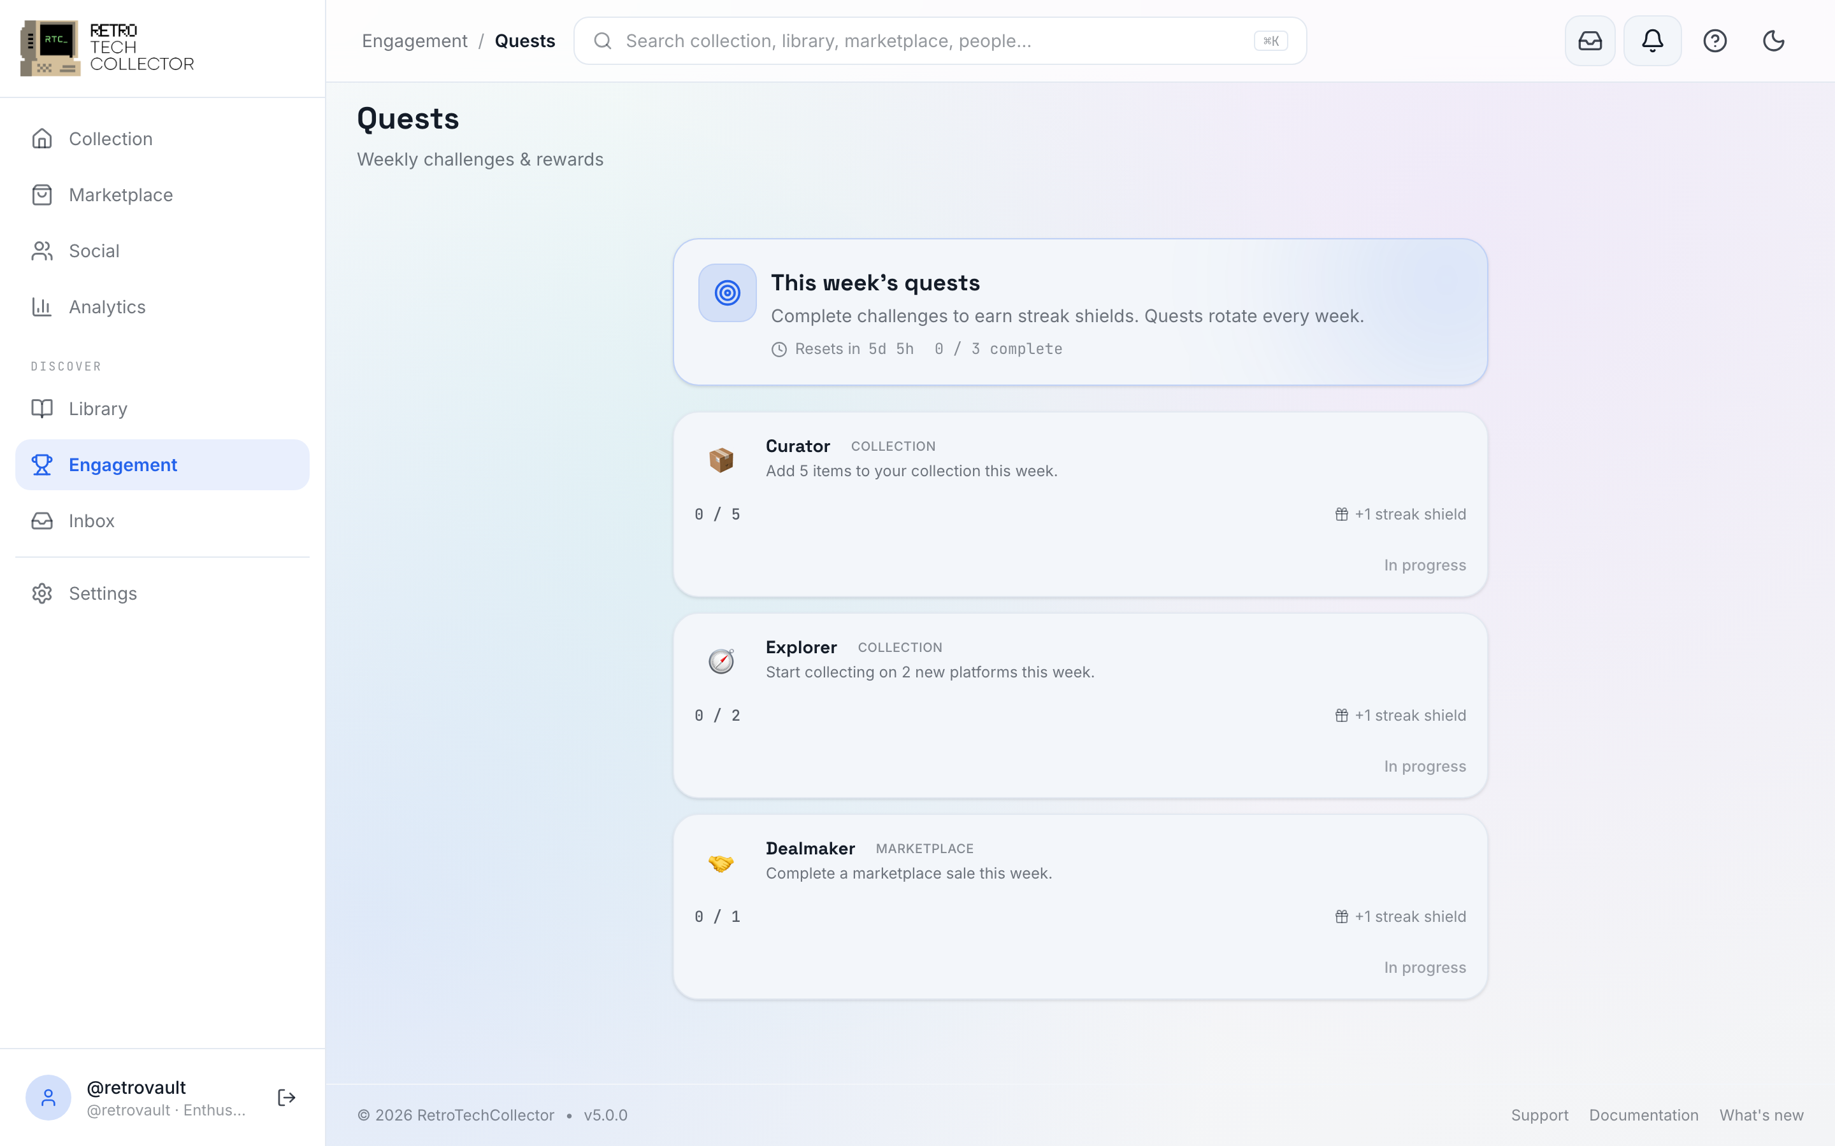Click the Explorer quest compass icon
1835x1146 pixels.
tap(721, 660)
